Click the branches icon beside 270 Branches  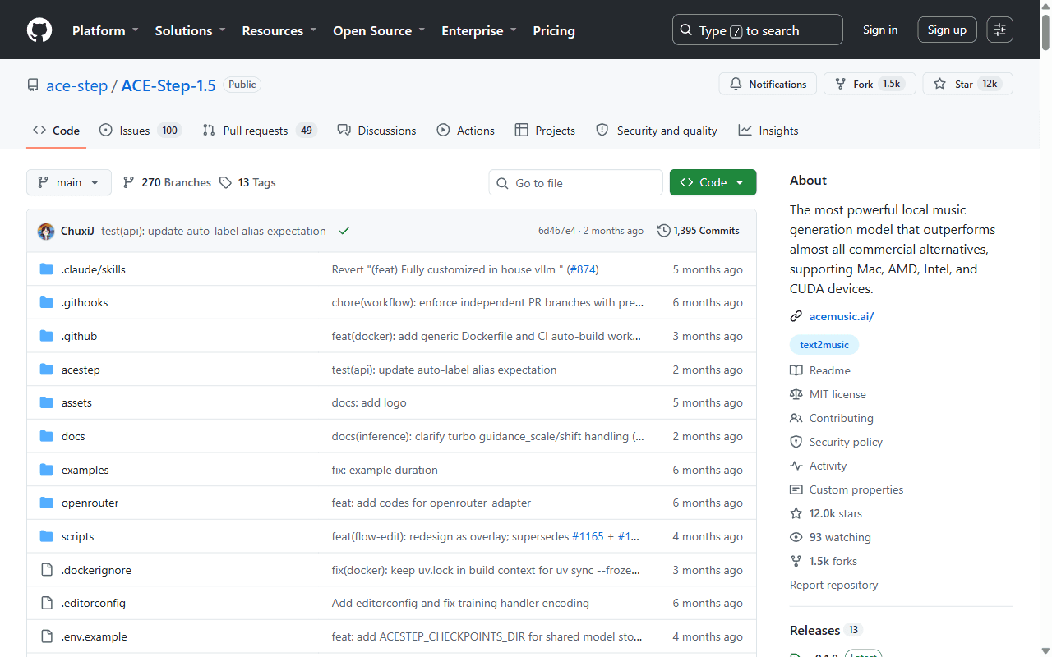(128, 182)
